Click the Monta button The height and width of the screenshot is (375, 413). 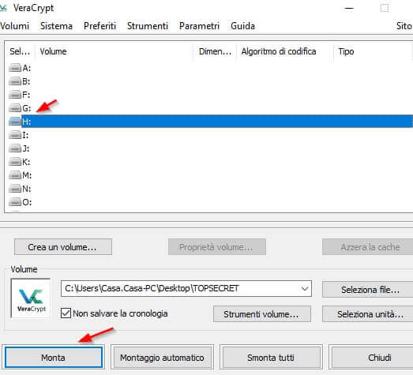click(x=54, y=358)
